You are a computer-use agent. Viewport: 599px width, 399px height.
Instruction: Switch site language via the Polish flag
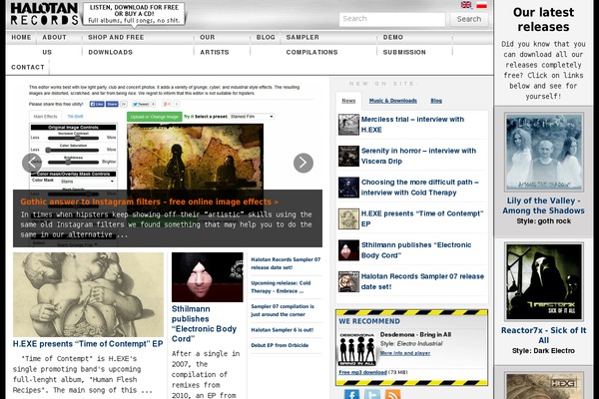click(x=481, y=5)
